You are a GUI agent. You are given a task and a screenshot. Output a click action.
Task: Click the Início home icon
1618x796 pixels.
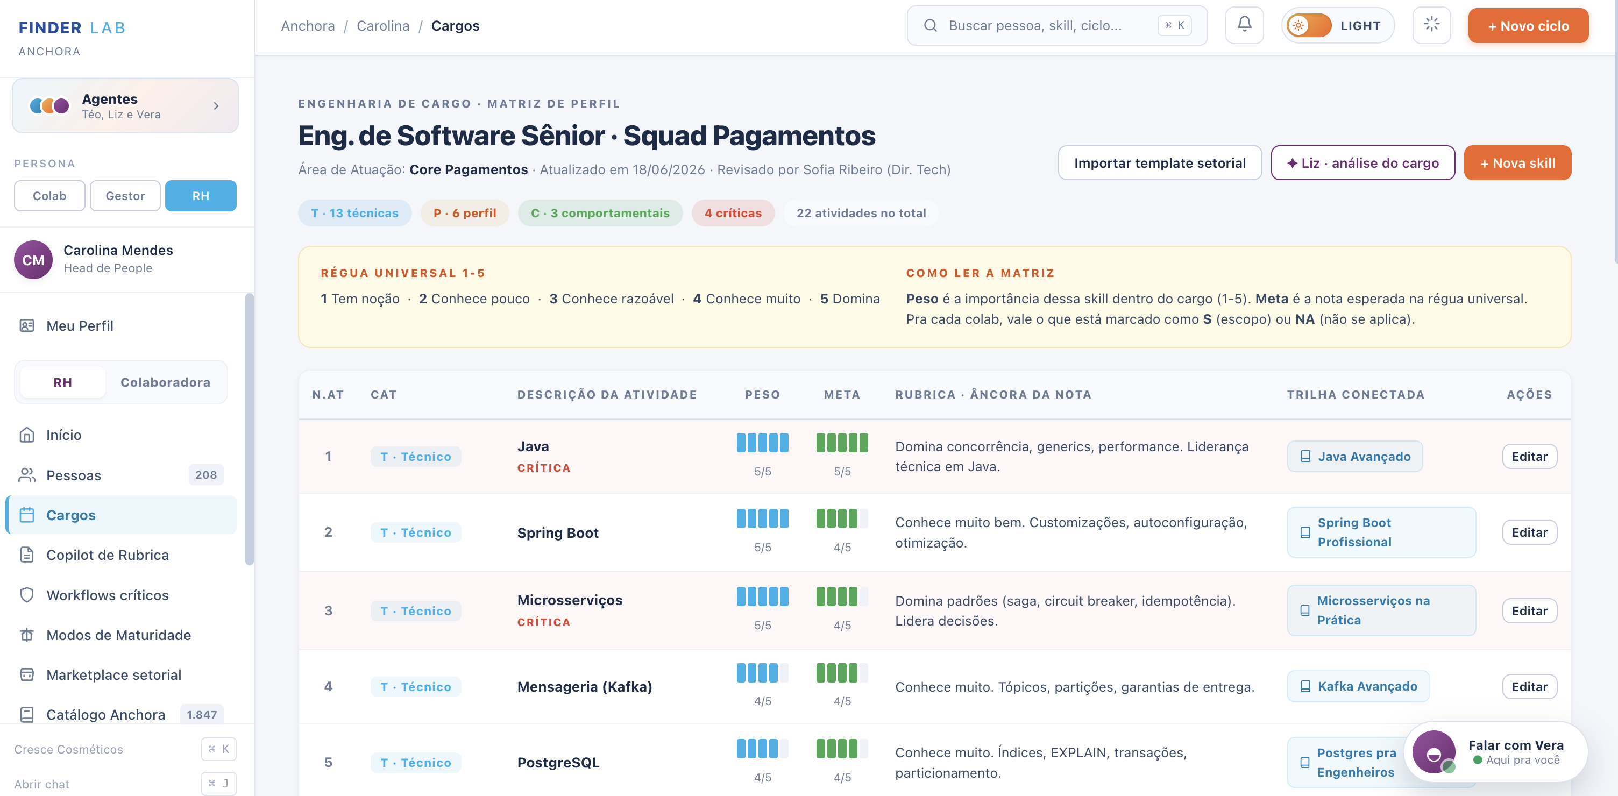click(27, 435)
